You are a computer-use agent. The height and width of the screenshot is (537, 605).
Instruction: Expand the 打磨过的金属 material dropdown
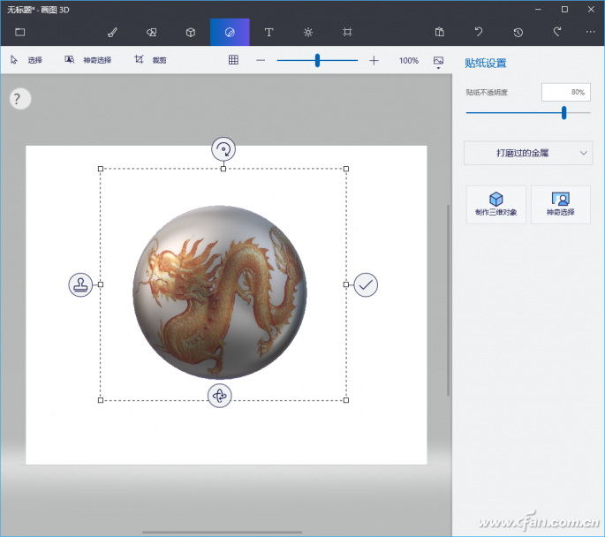pos(528,153)
